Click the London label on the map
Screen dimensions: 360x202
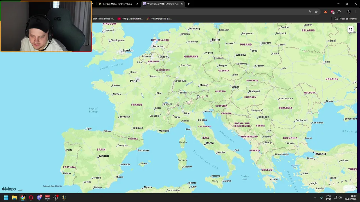128,50
